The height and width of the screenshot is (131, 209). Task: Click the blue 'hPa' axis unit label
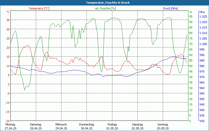(x=202, y=12)
